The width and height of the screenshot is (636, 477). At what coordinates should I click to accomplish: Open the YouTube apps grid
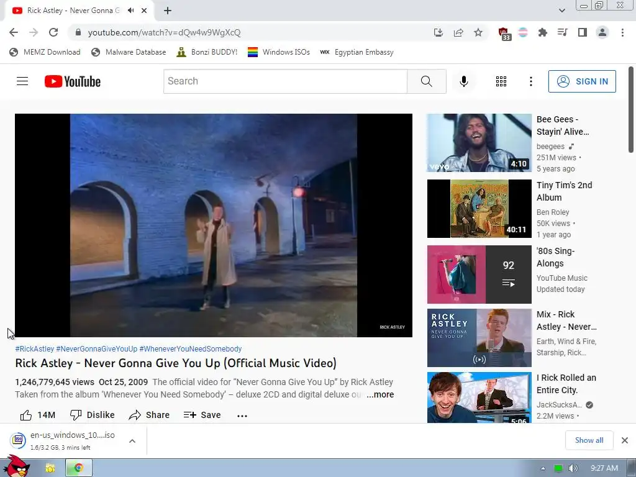[501, 81]
